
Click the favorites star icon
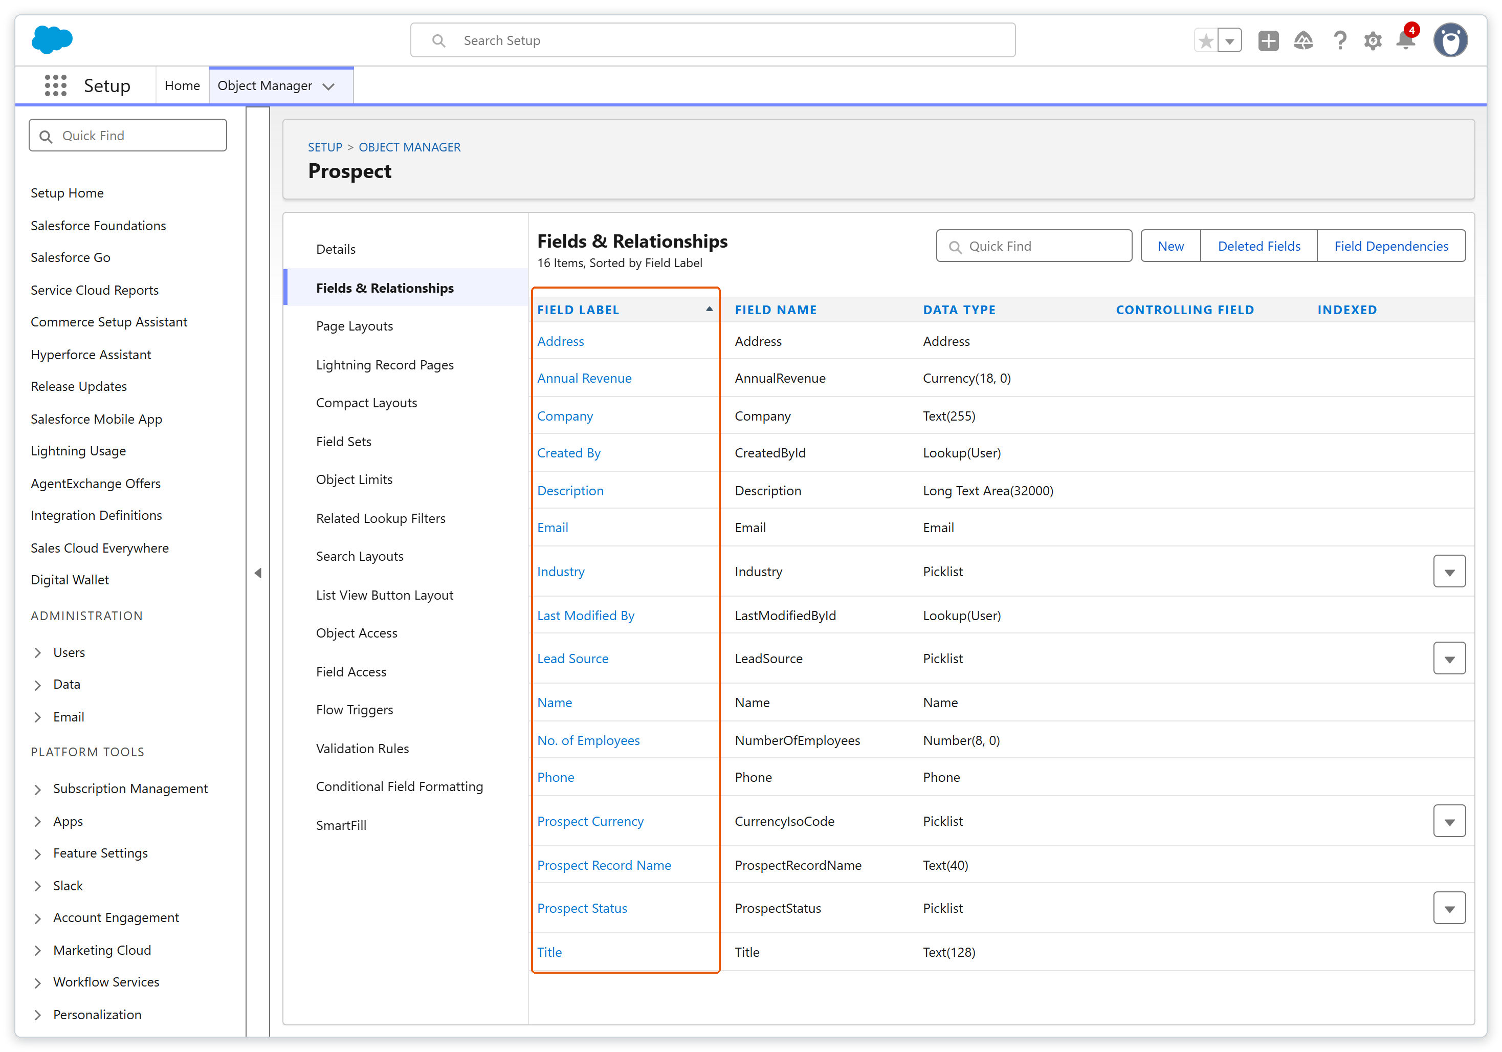pos(1206,40)
